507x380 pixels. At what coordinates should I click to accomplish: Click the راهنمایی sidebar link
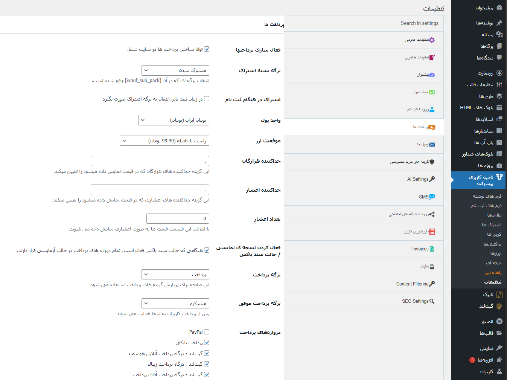point(493,272)
